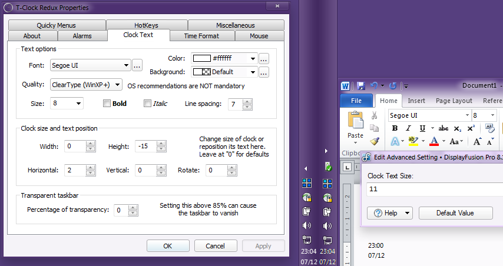The width and height of the screenshot is (503, 266).
Task: Expand the Quality ClearType dropdown
Action: 86,85
